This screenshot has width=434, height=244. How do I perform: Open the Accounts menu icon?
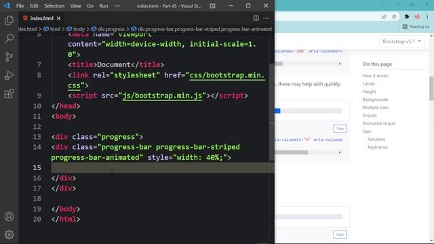tap(9, 216)
